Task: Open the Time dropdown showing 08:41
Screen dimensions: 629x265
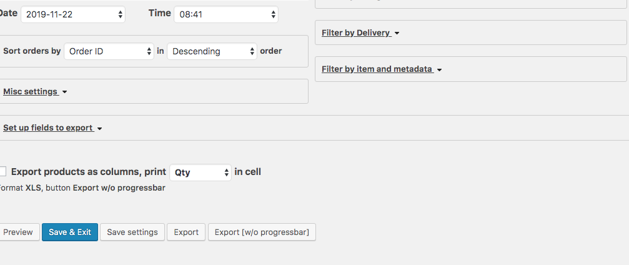Action: tap(225, 14)
